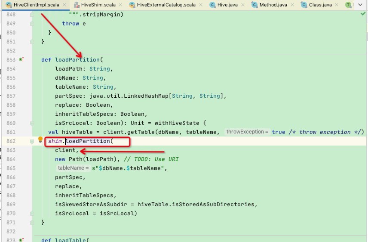
Task: Click line number 853 in gutter
Action: coord(11,60)
